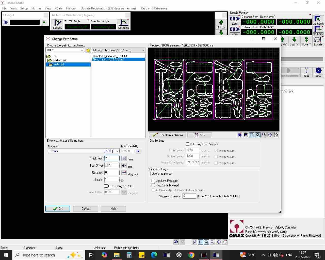The width and height of the screenshot is (325, 260).
Task: Click the Machineability dropdown arrow button
Action: tap(138, 151)
